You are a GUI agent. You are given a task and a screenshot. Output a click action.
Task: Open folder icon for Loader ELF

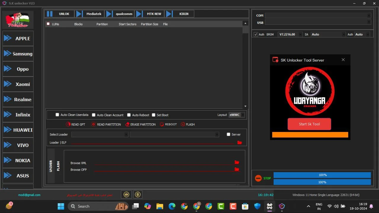[240, 143]
